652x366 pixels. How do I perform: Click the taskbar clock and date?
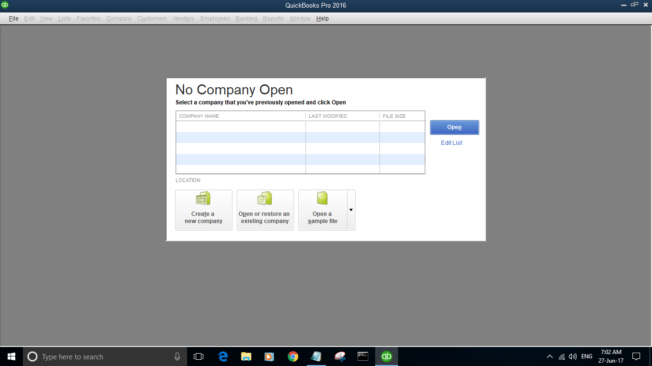(611, 356)
